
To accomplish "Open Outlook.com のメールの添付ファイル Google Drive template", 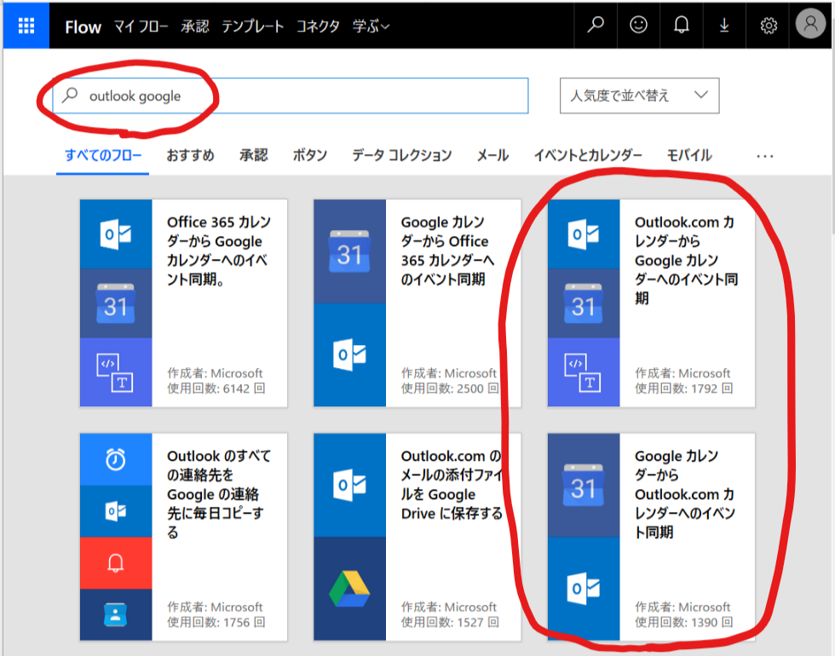I will tap(451, 485).
